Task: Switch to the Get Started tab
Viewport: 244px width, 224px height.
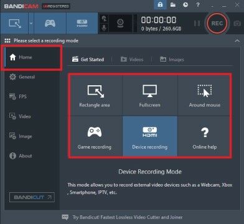Action: point(88,60)
